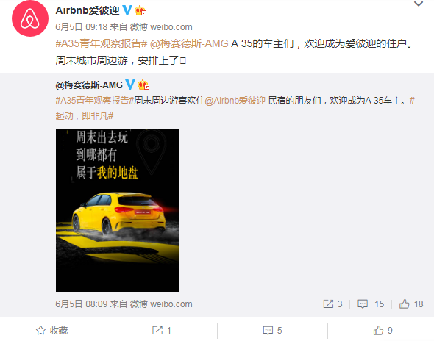Viewport: 434px width, 341px height.
Task: Click the repost button showing 1
Action: tap(162, 330)
